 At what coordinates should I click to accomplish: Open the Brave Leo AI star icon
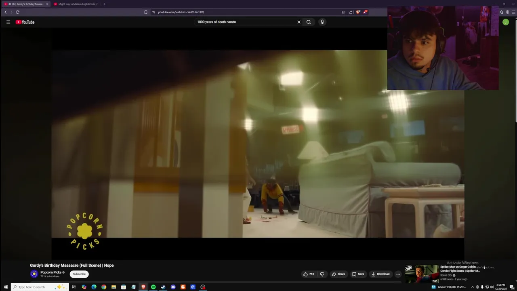[x=501, y=12]
